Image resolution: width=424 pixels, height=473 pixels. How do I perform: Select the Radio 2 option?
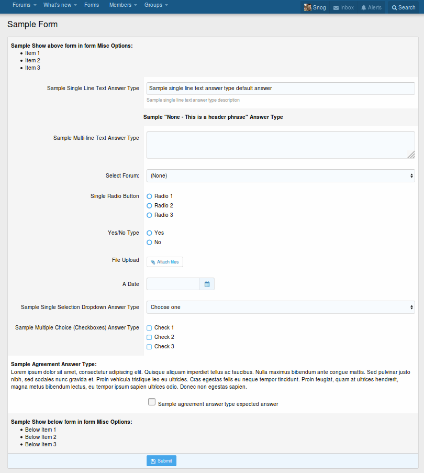(149, 206)
